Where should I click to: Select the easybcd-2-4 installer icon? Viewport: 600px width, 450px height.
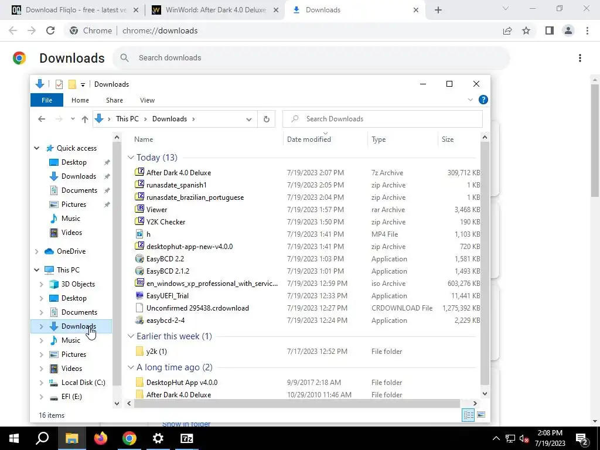point(139,320)
